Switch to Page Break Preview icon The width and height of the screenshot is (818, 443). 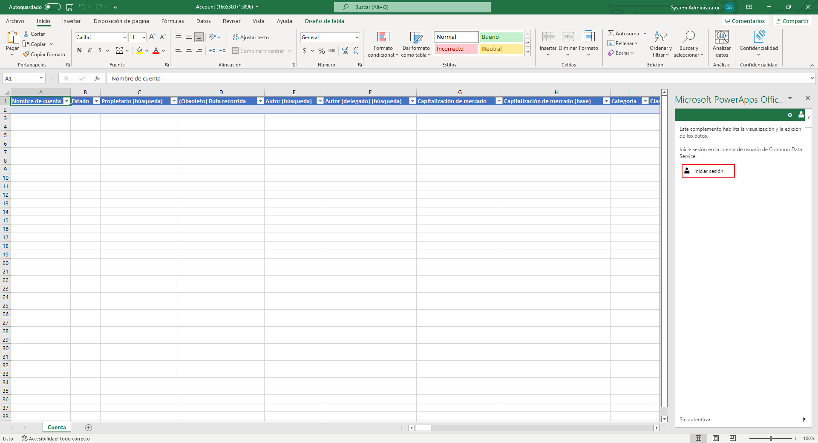click(x=733, y=438)
